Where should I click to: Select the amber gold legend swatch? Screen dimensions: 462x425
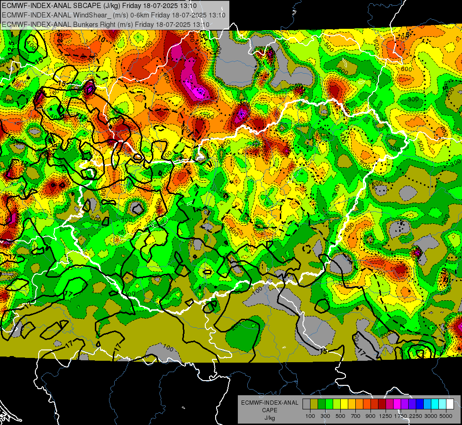tap(352, 404)
